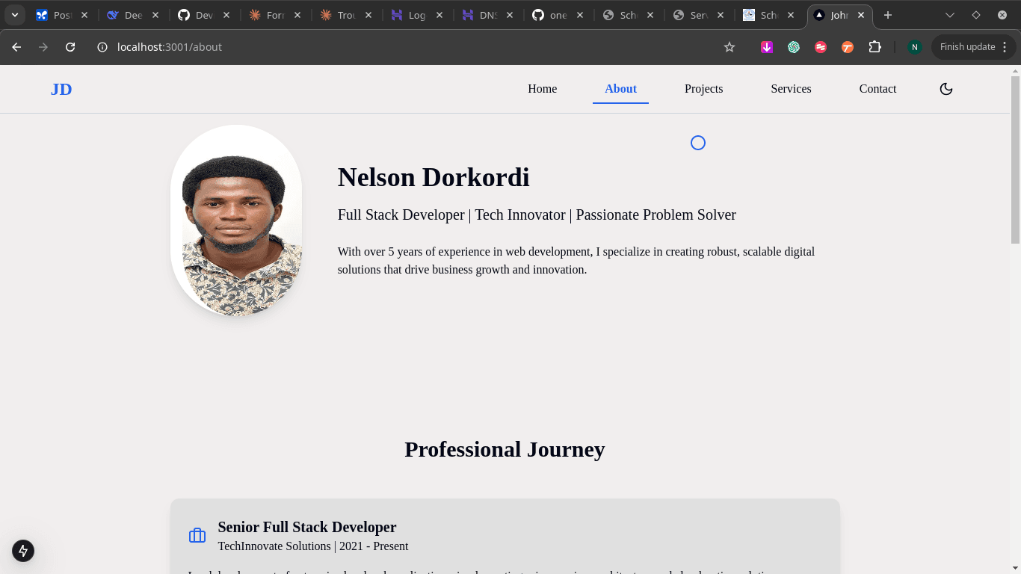Open the JD logo home link
This screenshot has width=1021, height=574.
point(61,90)
